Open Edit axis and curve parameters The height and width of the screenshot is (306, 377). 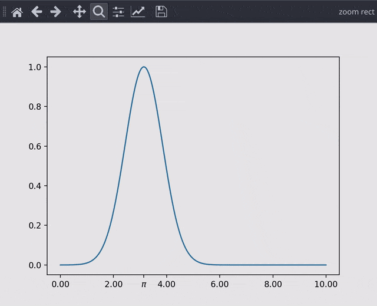coord(138,12)
